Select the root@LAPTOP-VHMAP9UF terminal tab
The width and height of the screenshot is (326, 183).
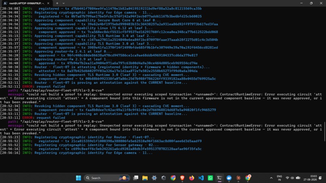pos(27,3)
